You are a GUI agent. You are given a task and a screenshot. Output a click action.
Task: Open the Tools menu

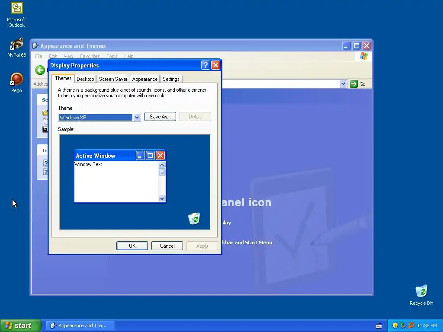pos(112,56)
